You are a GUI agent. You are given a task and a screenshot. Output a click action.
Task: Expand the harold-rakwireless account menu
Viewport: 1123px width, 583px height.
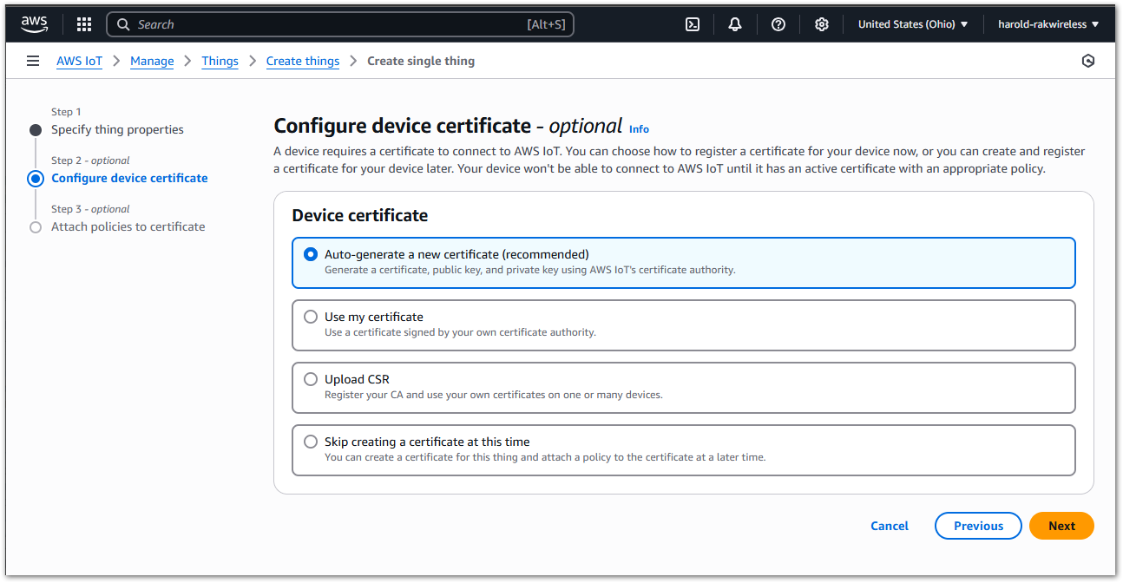click(x=1047, y=23)
